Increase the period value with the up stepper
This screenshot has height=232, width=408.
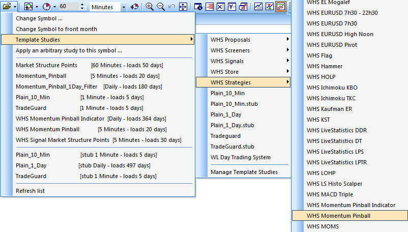(82, 5)
